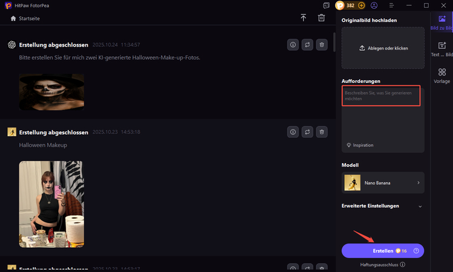Switch to the Text zu Bild tab
453x272 pixels.
tap(442, 49)
